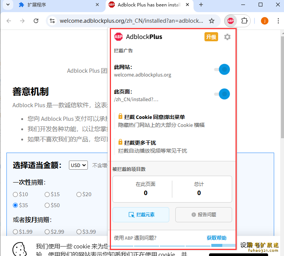Toggle ad blocking for 此网站
The image size is (284, 256).
tap(222, 69)
